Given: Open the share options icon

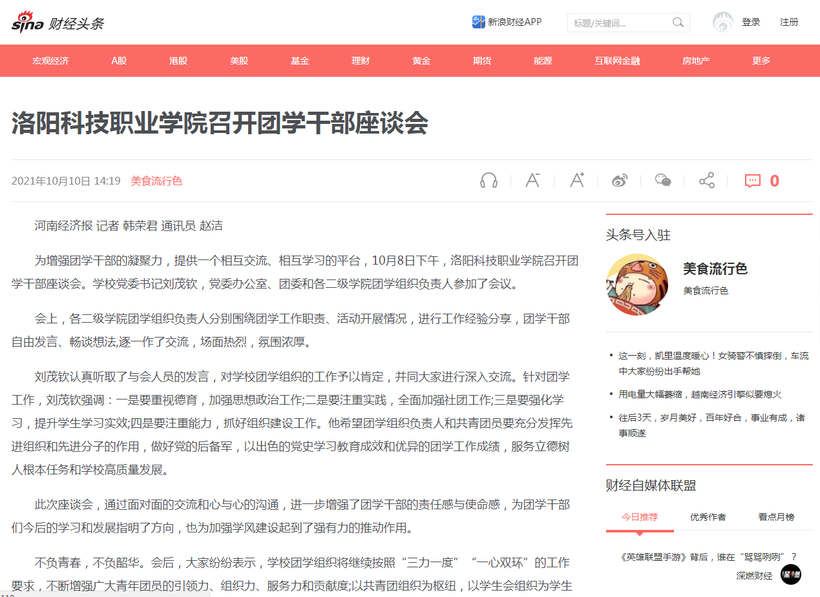Looking at the screenshot, I should coord(706,181).
